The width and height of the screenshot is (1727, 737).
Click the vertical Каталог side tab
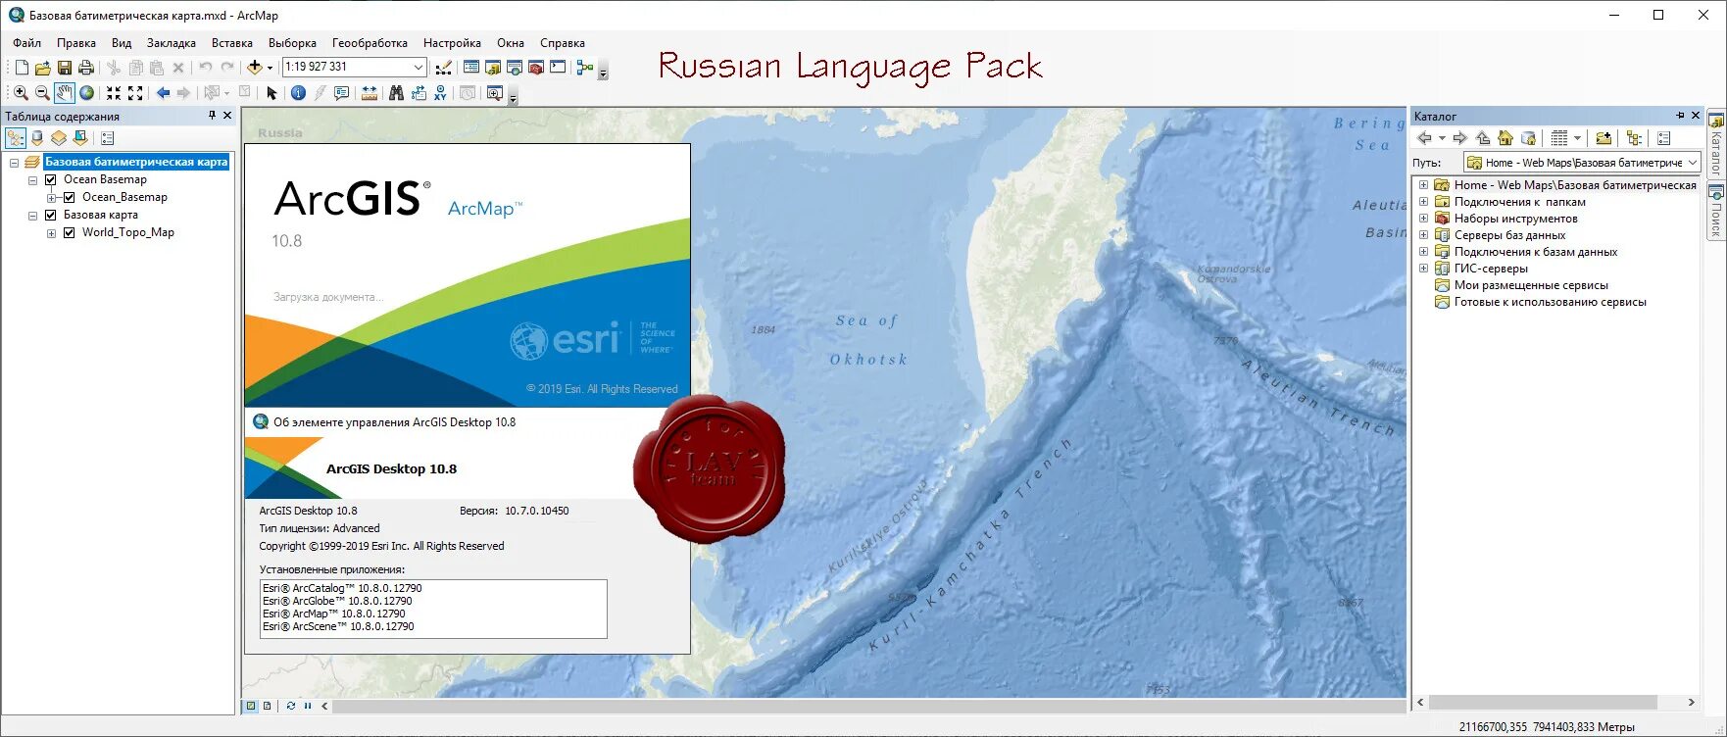click(1716, 145)
